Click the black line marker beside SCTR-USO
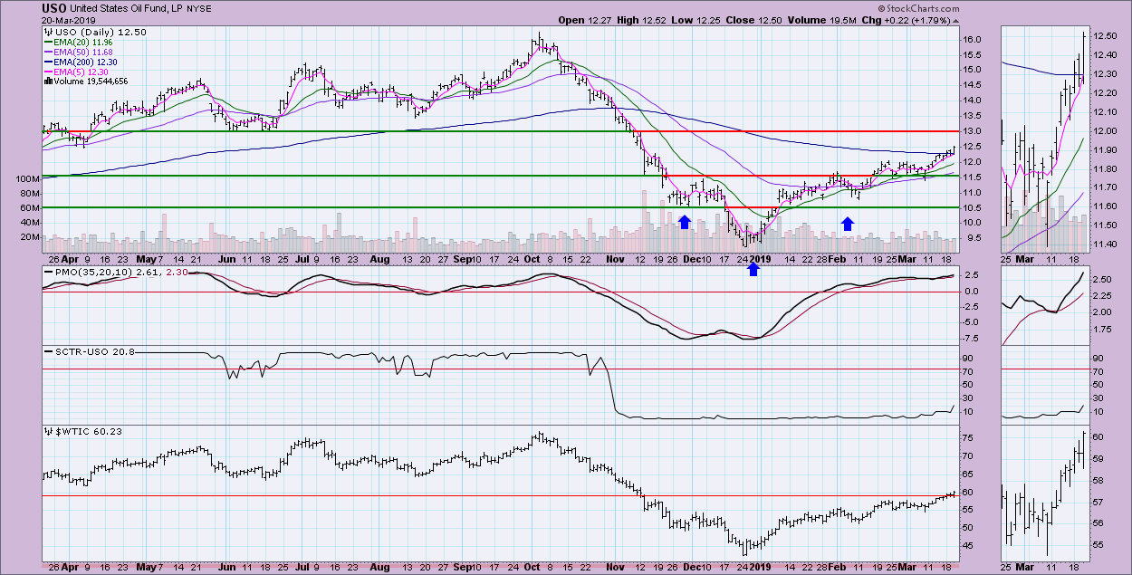This screenshot has height=575, width=1132. pos(49,351)
